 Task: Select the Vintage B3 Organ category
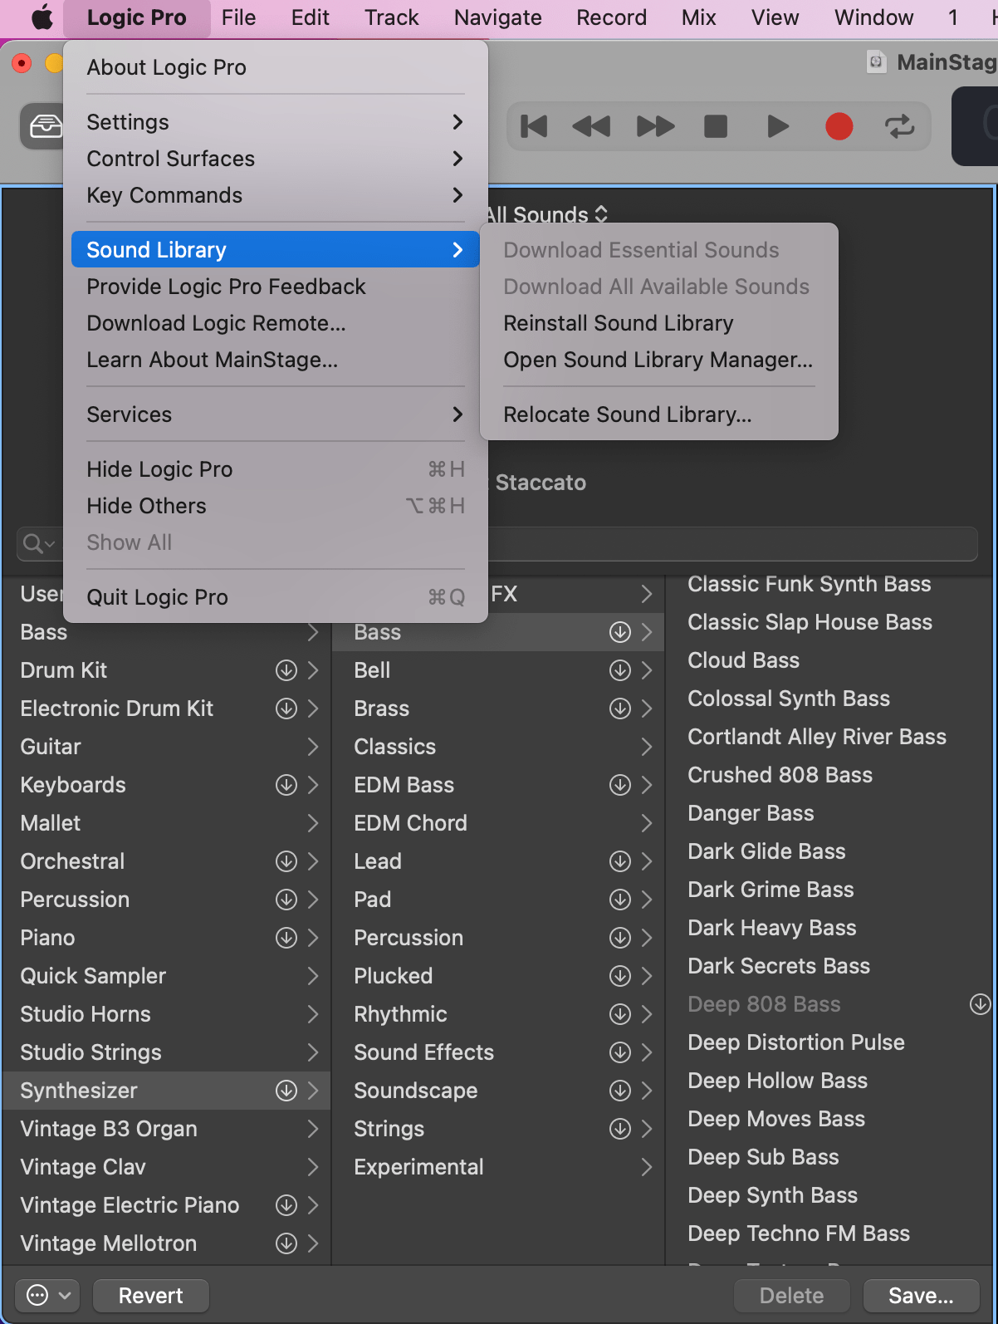(x=166, y=1129)
